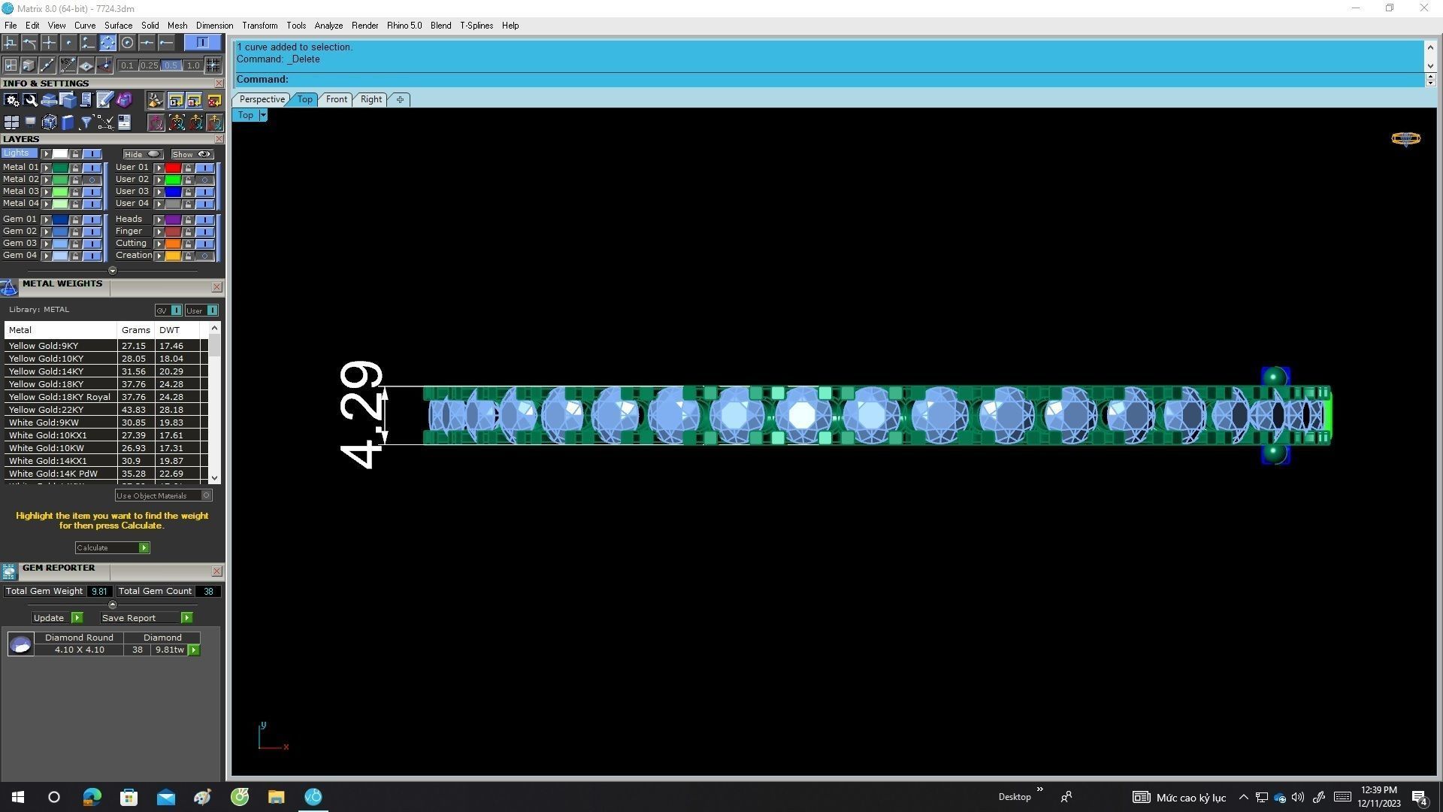The image size is (1443, 812).
Task: Toggle Metal 02 layer visibility on
Action: pos(92,180)
